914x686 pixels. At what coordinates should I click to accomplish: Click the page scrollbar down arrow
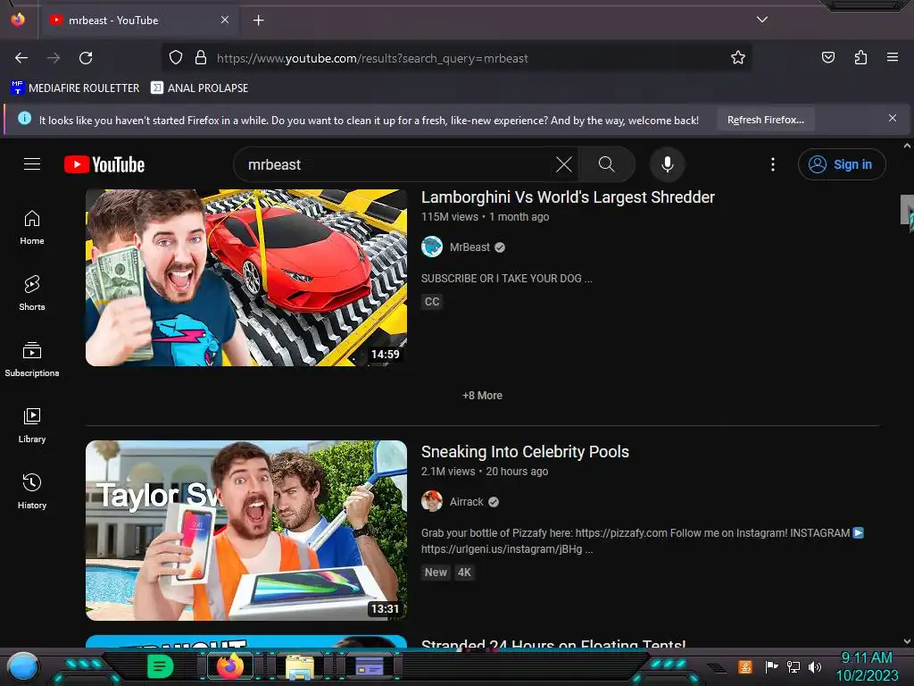pyautogui.click(x=907, y=641)
